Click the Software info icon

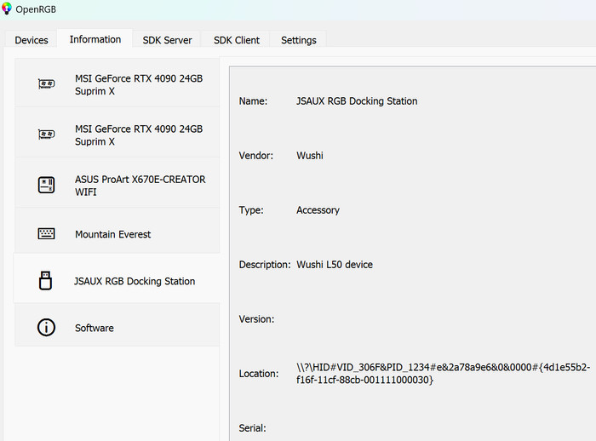46,327
